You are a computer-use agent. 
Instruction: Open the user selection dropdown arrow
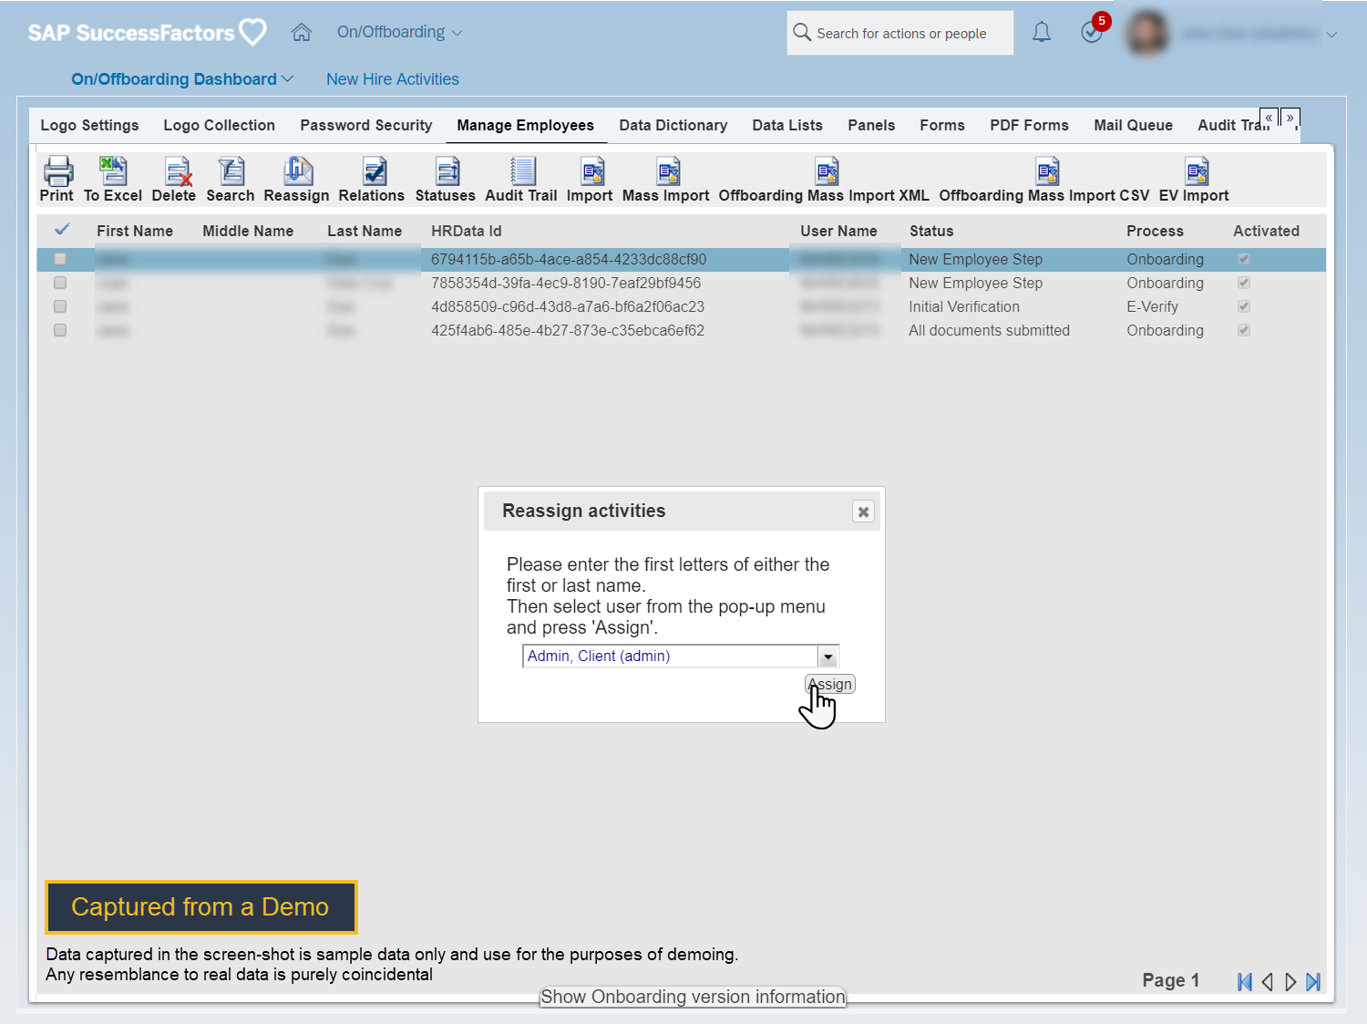tap(827, 657)
